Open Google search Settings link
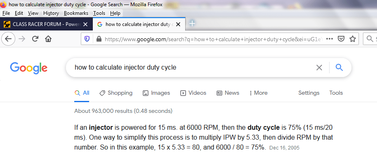 tap(309, 93)
